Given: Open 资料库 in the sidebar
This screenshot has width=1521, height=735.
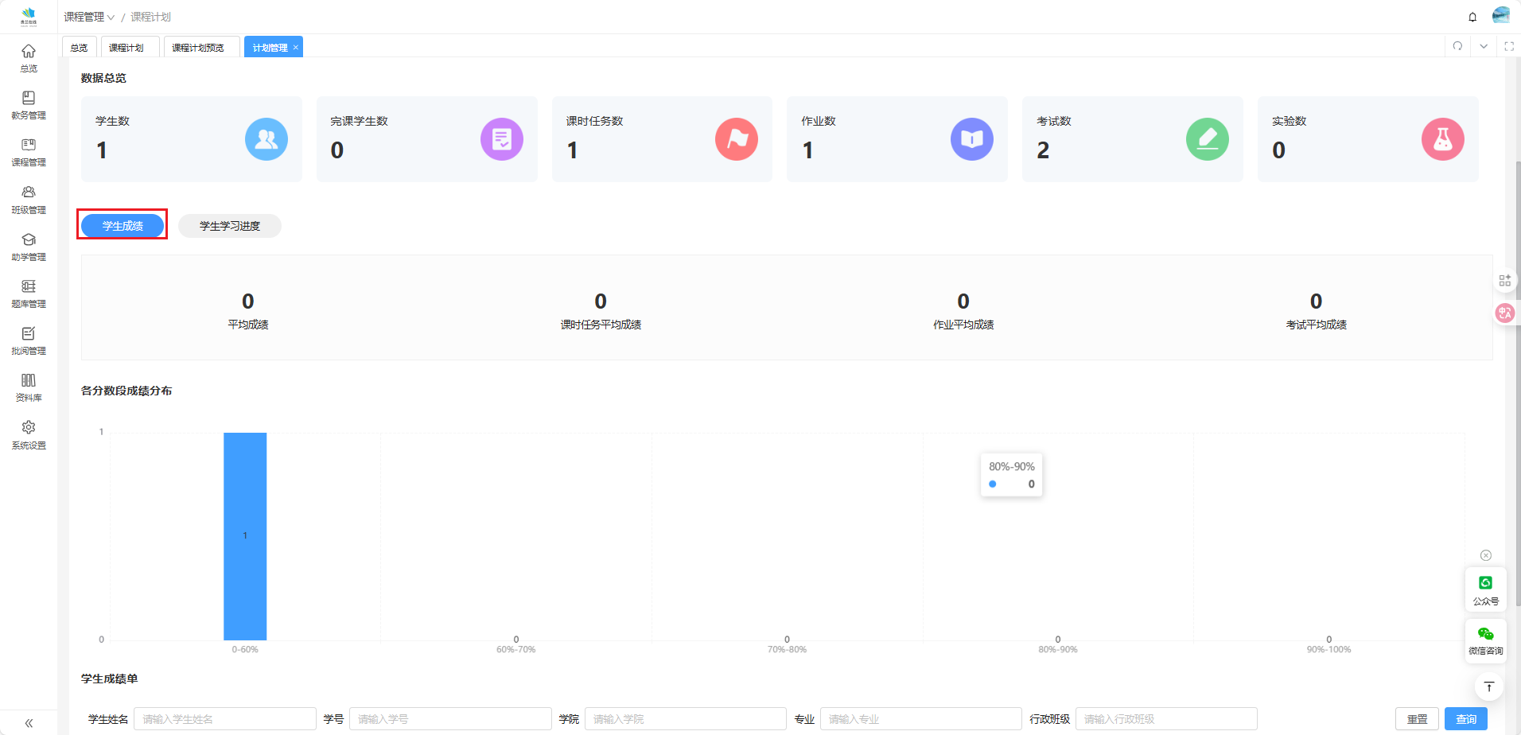Looking at the screenshot, I should coord(29,387).
